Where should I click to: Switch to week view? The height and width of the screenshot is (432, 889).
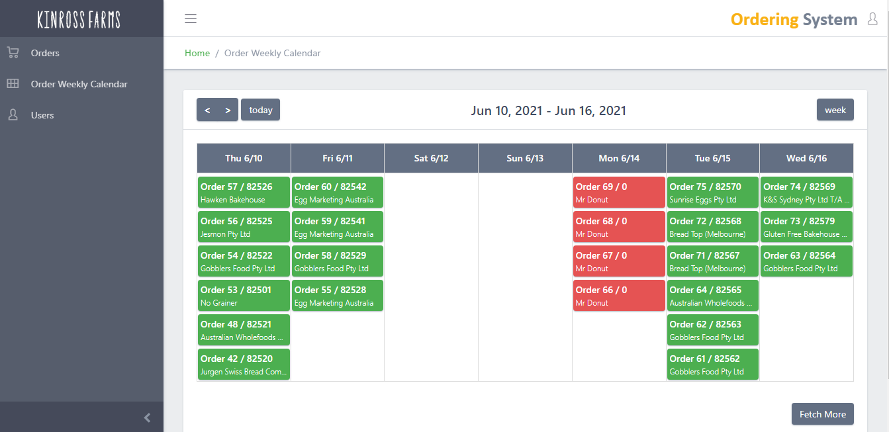pyautogui.click(x=835, y=110)
